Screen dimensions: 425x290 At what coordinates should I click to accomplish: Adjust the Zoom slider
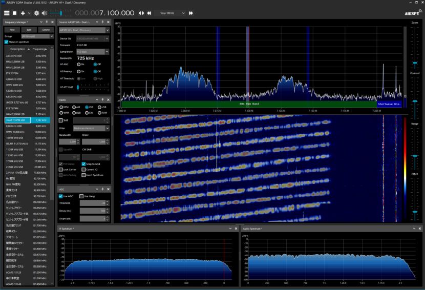pyautogui.click(x=415, y=63)
